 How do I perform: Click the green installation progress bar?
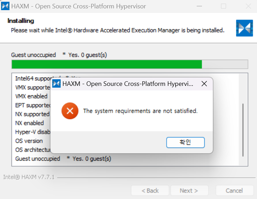point(130,64)
